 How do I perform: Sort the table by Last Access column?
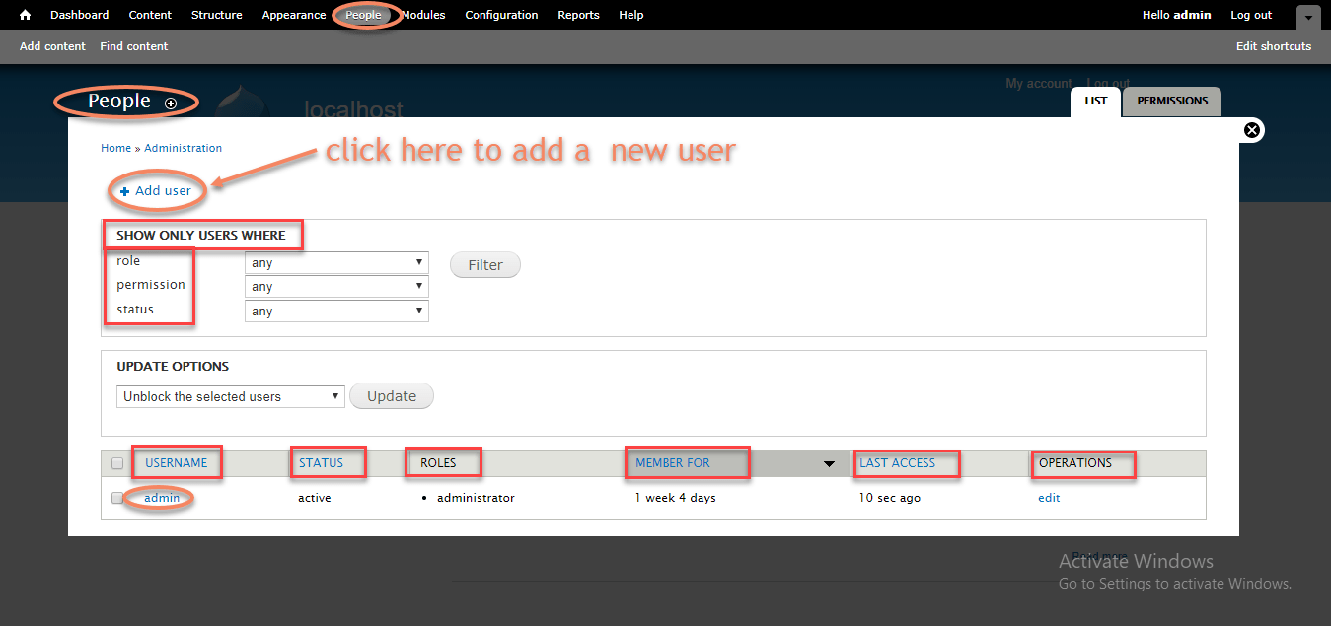coord(898,463)
